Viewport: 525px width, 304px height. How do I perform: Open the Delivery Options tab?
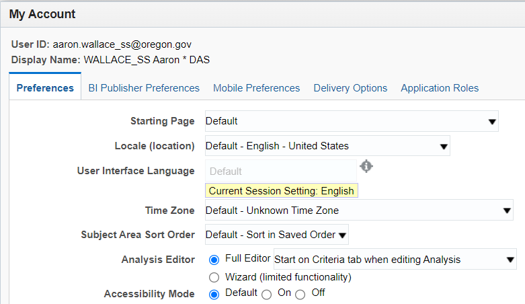[350, 88]
